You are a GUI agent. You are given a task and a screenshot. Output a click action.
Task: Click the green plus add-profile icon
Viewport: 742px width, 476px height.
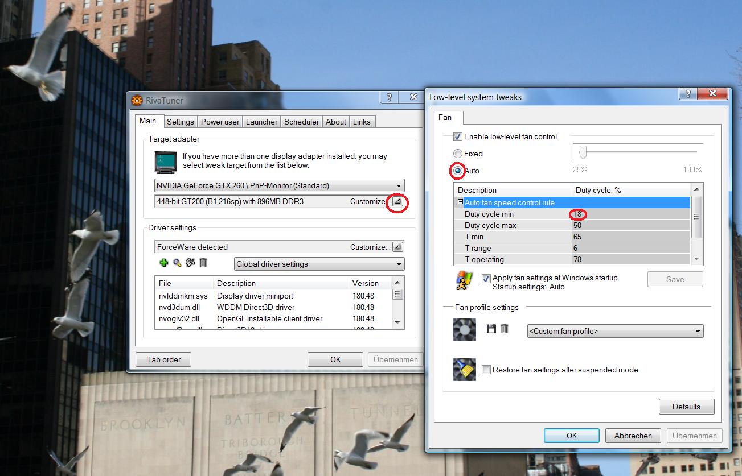[x=164, y=263]
